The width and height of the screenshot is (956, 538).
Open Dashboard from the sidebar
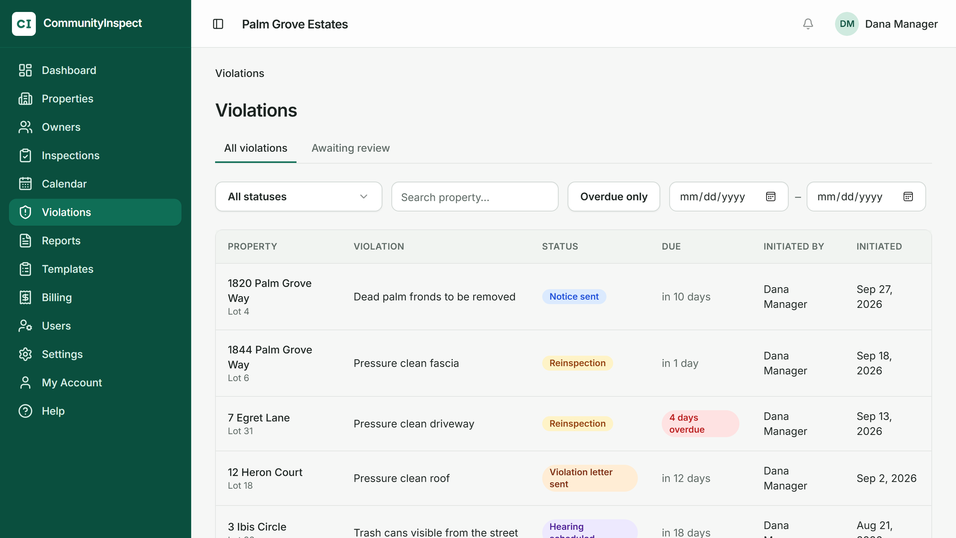[x=95, y=70]
